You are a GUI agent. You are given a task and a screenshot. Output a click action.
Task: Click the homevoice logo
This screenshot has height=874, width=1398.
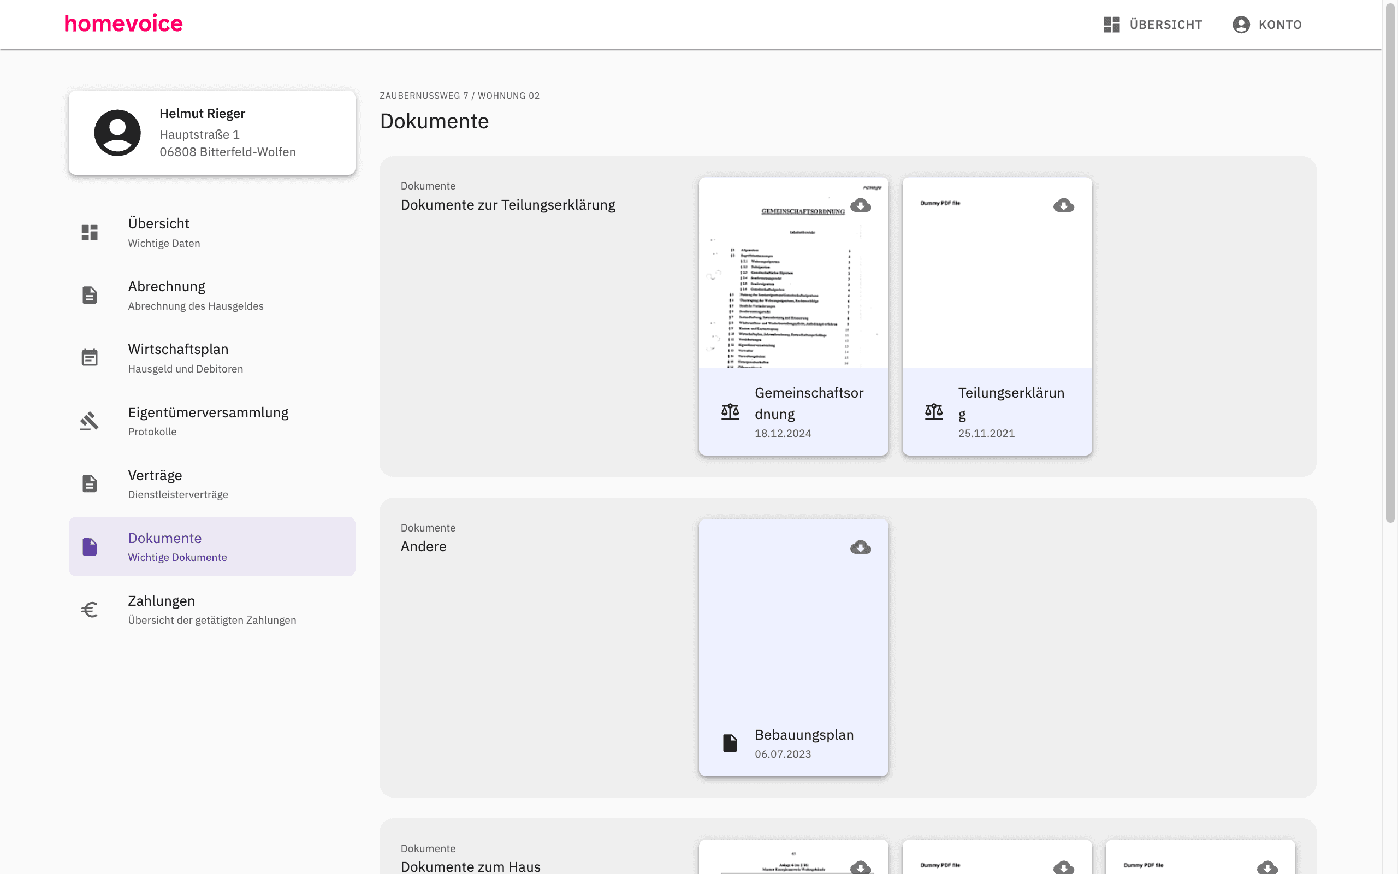[123, 23]
